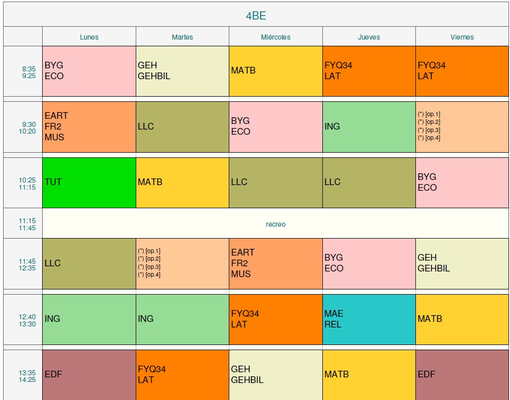Image resolution: width=510 pixels, height=400 pixels.
Task: Click the green TUT cell on Monday
Action: 89,183
